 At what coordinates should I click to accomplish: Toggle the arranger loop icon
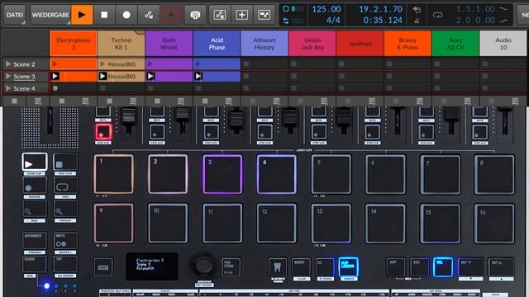pyautogui.click(x=437, y=15)
